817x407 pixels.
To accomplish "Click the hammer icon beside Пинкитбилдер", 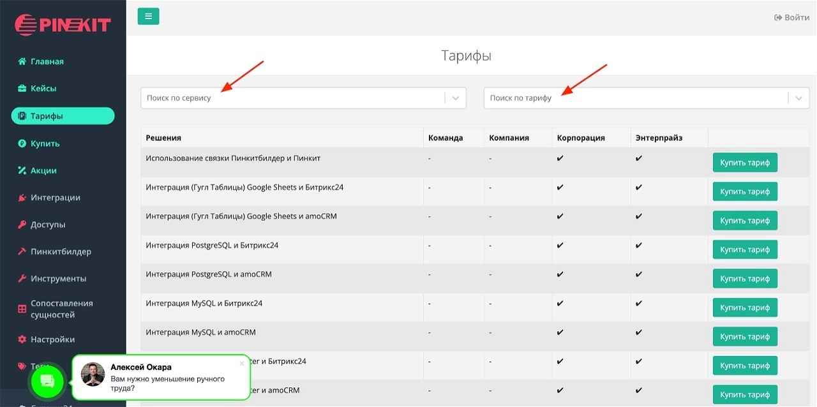I will (x=22, y=251).
